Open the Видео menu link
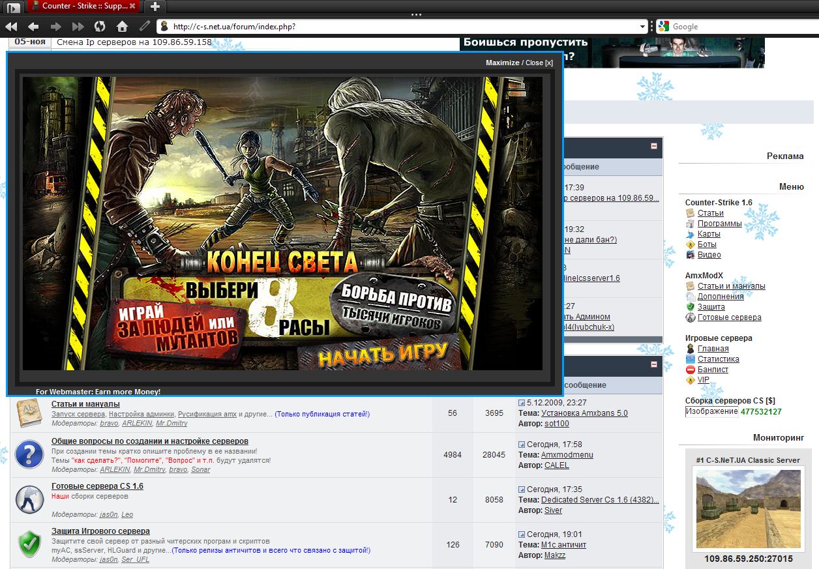This screenshot has height=569, width=819. (709, 255)
